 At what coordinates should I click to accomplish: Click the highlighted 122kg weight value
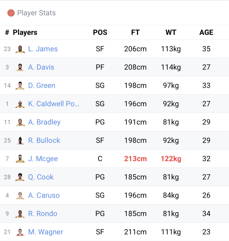[171, 159]
